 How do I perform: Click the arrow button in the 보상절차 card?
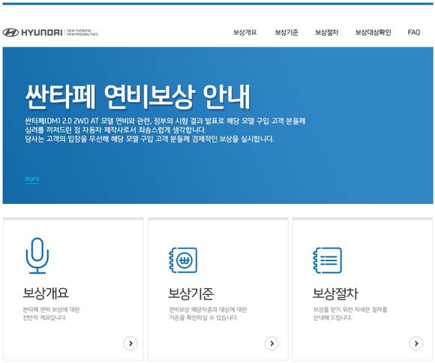416,343
